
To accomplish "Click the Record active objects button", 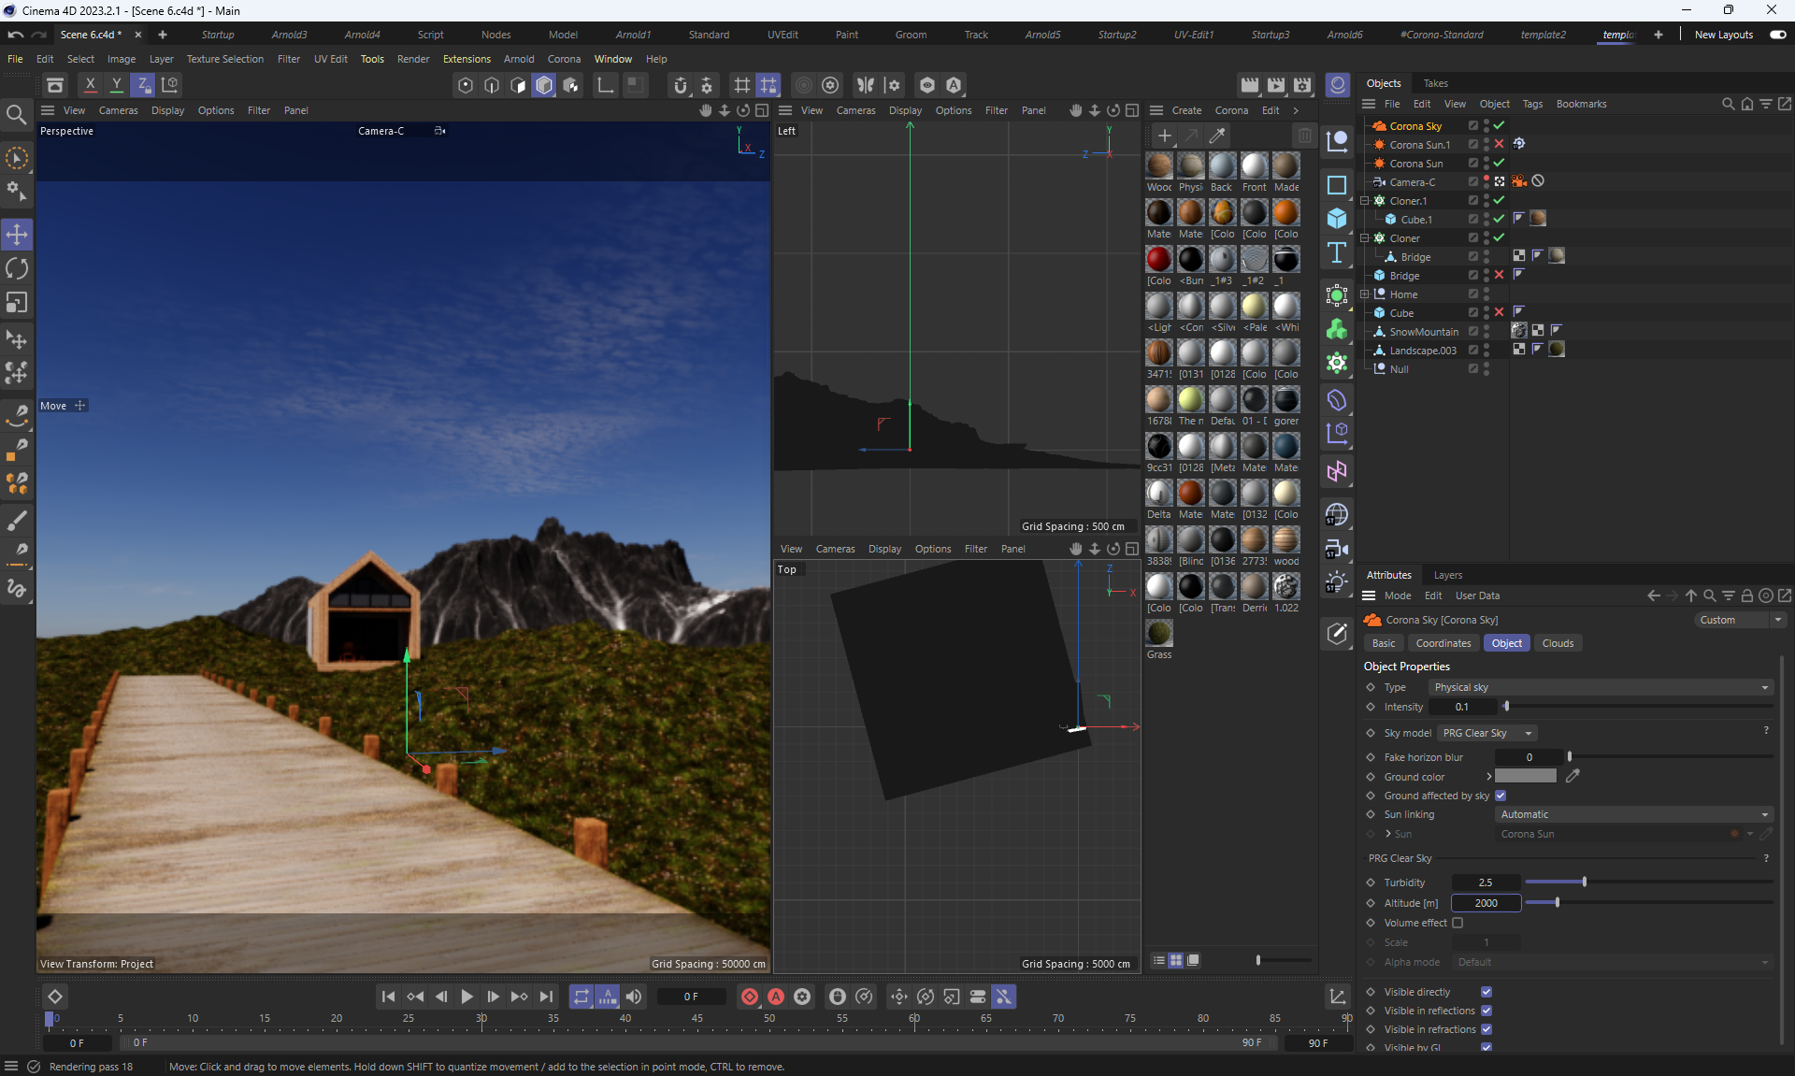I will [x=750, y=997].
